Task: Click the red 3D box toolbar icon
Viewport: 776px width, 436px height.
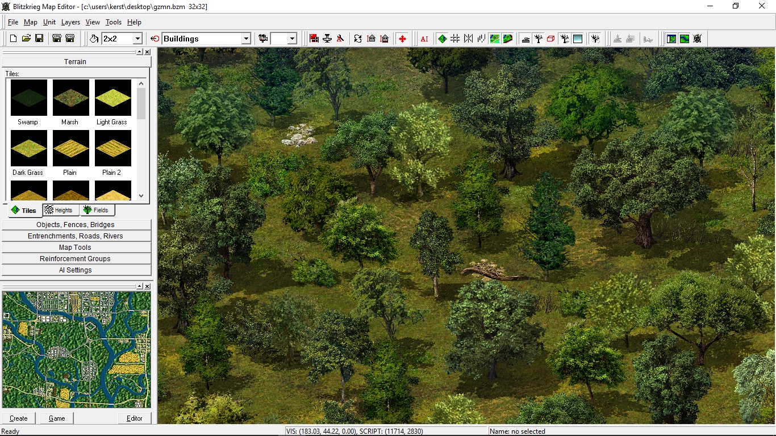Action: tap(551, 39)
